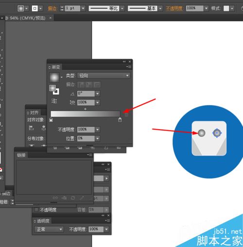
Task: Open the fill swatch dropdown arrow
Action: click(27, 8)
